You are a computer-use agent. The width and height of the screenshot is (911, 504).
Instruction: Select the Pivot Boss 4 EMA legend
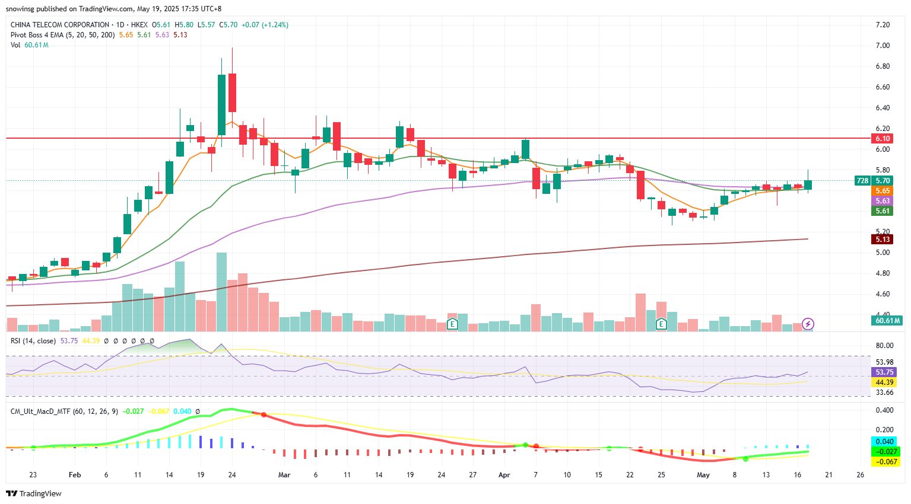(62, 35)
